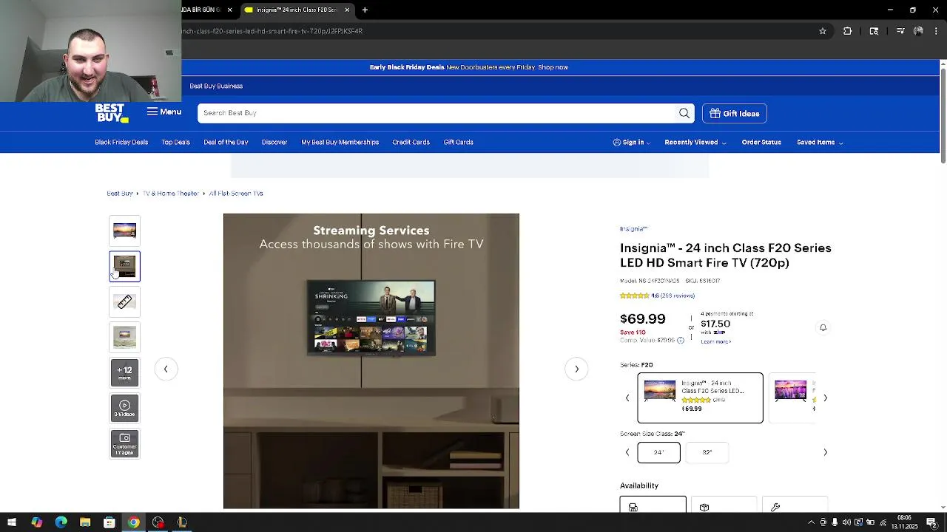Open Best Buy Business link
The height and width of the screenshot is (532, 947).
coord(216,86)
